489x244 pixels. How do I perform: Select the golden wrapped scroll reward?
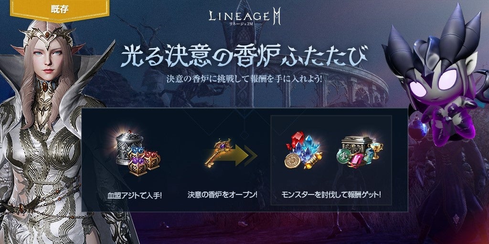313,161
